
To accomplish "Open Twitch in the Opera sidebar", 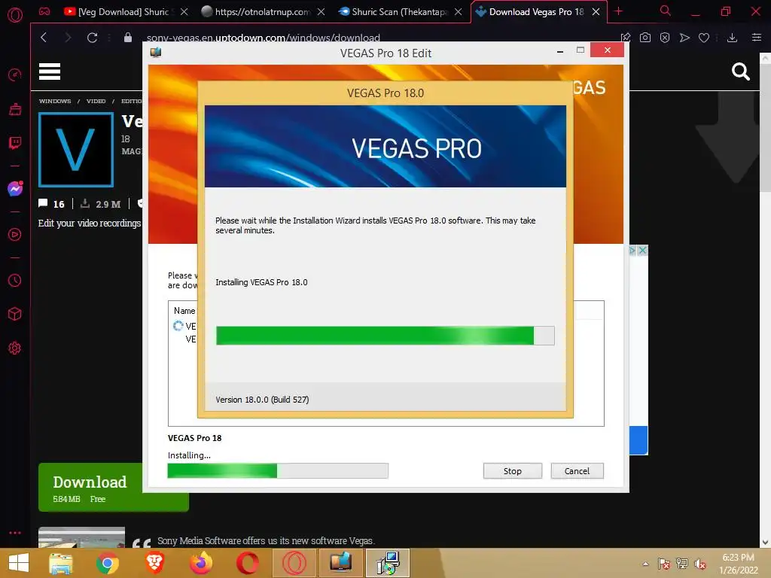I will pyautogui.click(x=15, y=143).
